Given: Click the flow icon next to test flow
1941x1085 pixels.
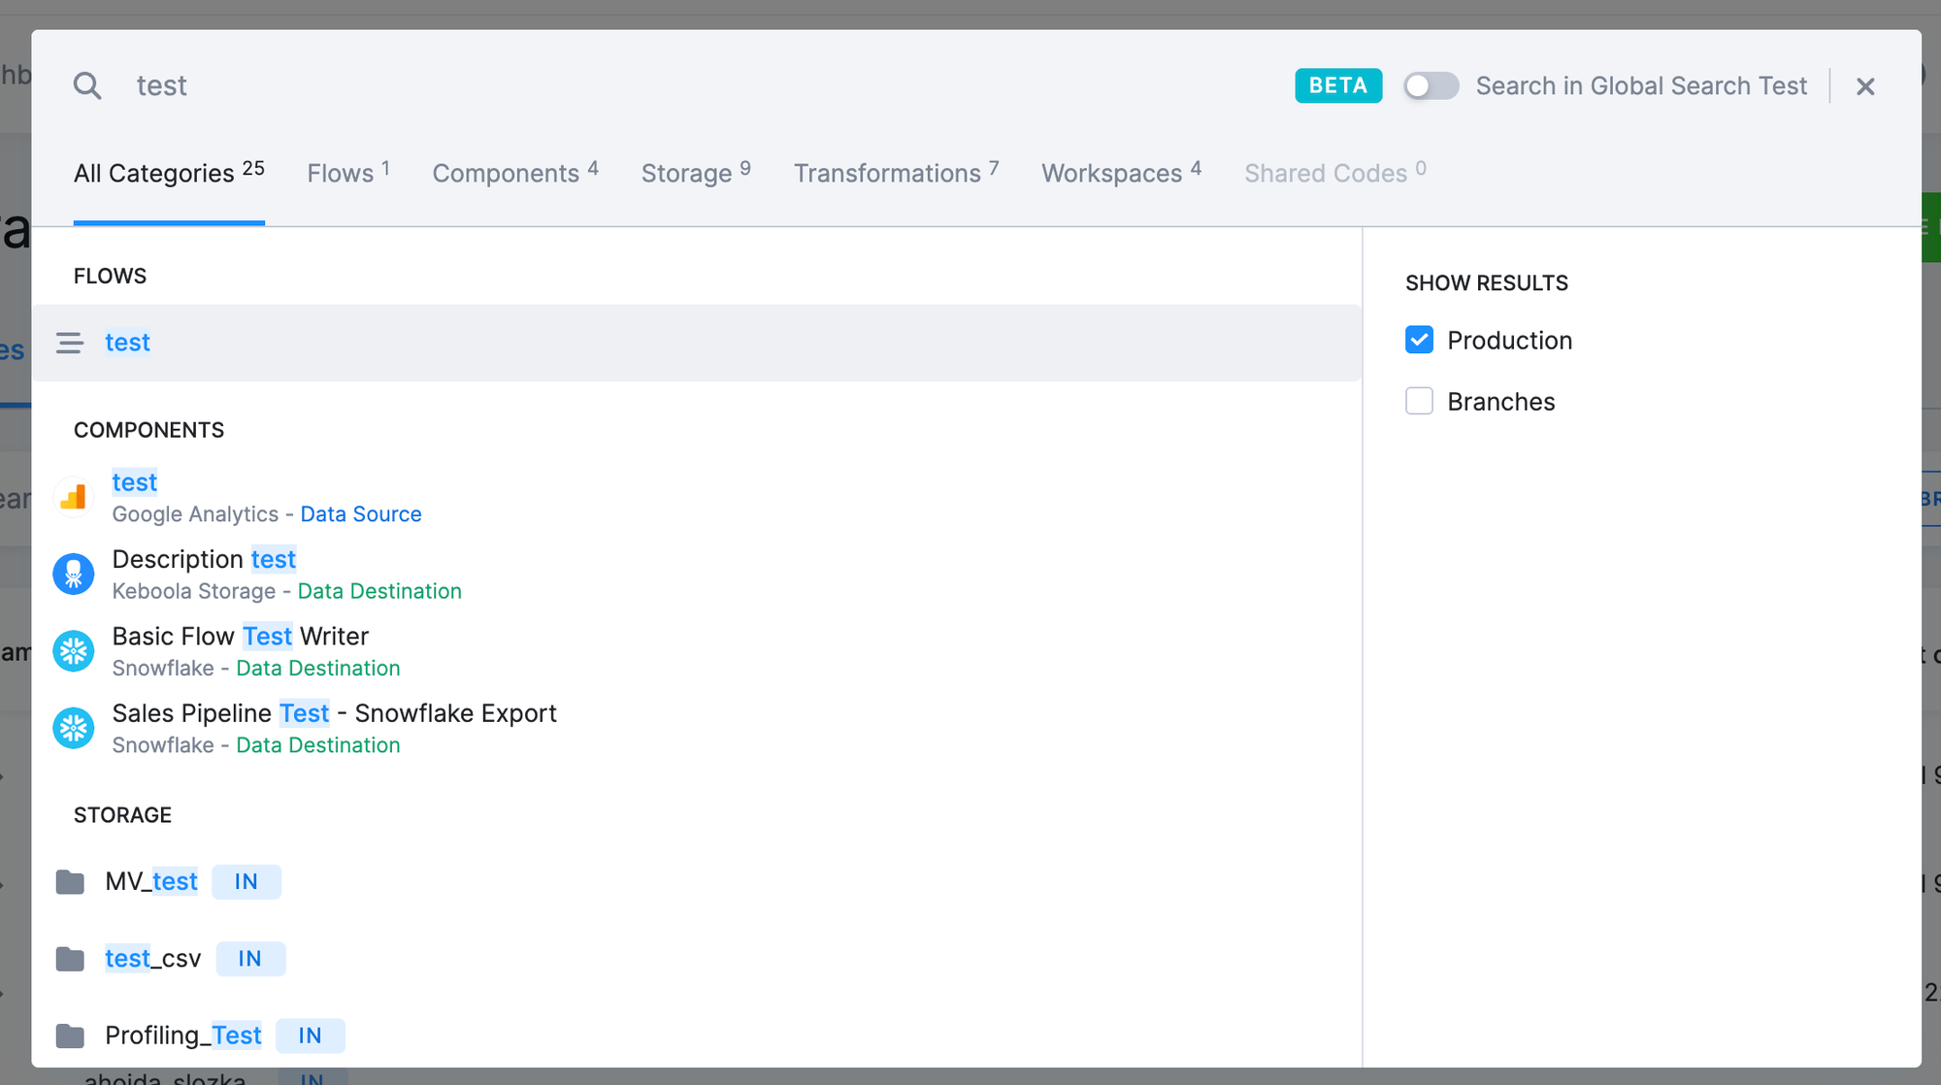Looking at the screenshot, I should pyautogui.click(x=70, y=343).
